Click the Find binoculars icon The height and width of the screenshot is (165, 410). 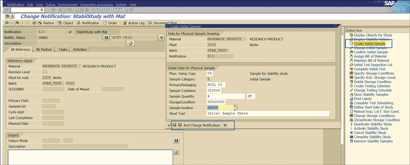(82, 10)
